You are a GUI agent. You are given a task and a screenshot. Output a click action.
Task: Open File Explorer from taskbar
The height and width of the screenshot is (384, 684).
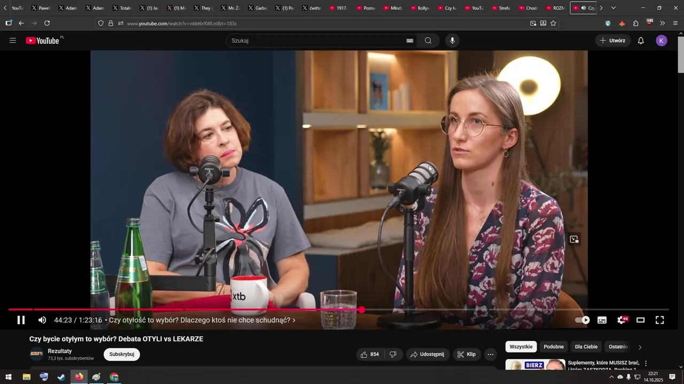pyautogui.click(x=26, y=377)
